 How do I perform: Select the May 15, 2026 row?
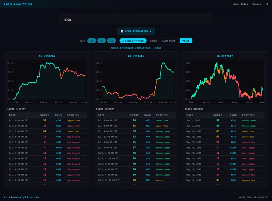coord(225,180)
